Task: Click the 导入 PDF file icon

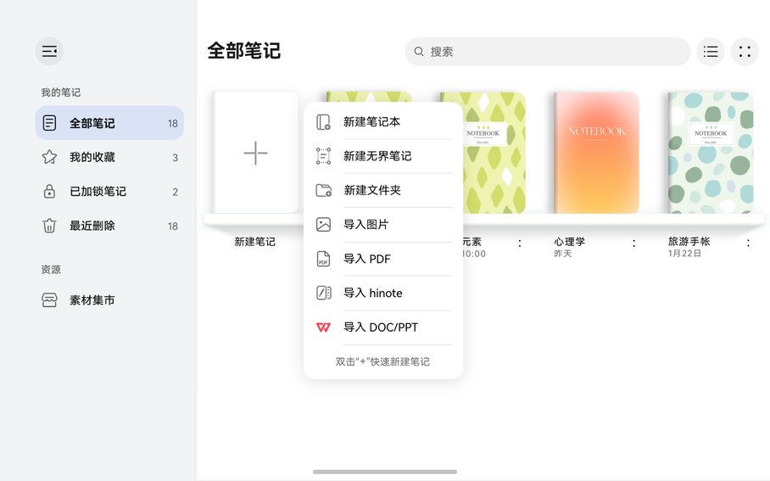Action: tap(323, 259)
